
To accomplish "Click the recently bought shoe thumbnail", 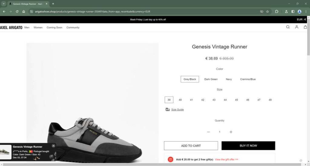I will [x=6, y=152].
